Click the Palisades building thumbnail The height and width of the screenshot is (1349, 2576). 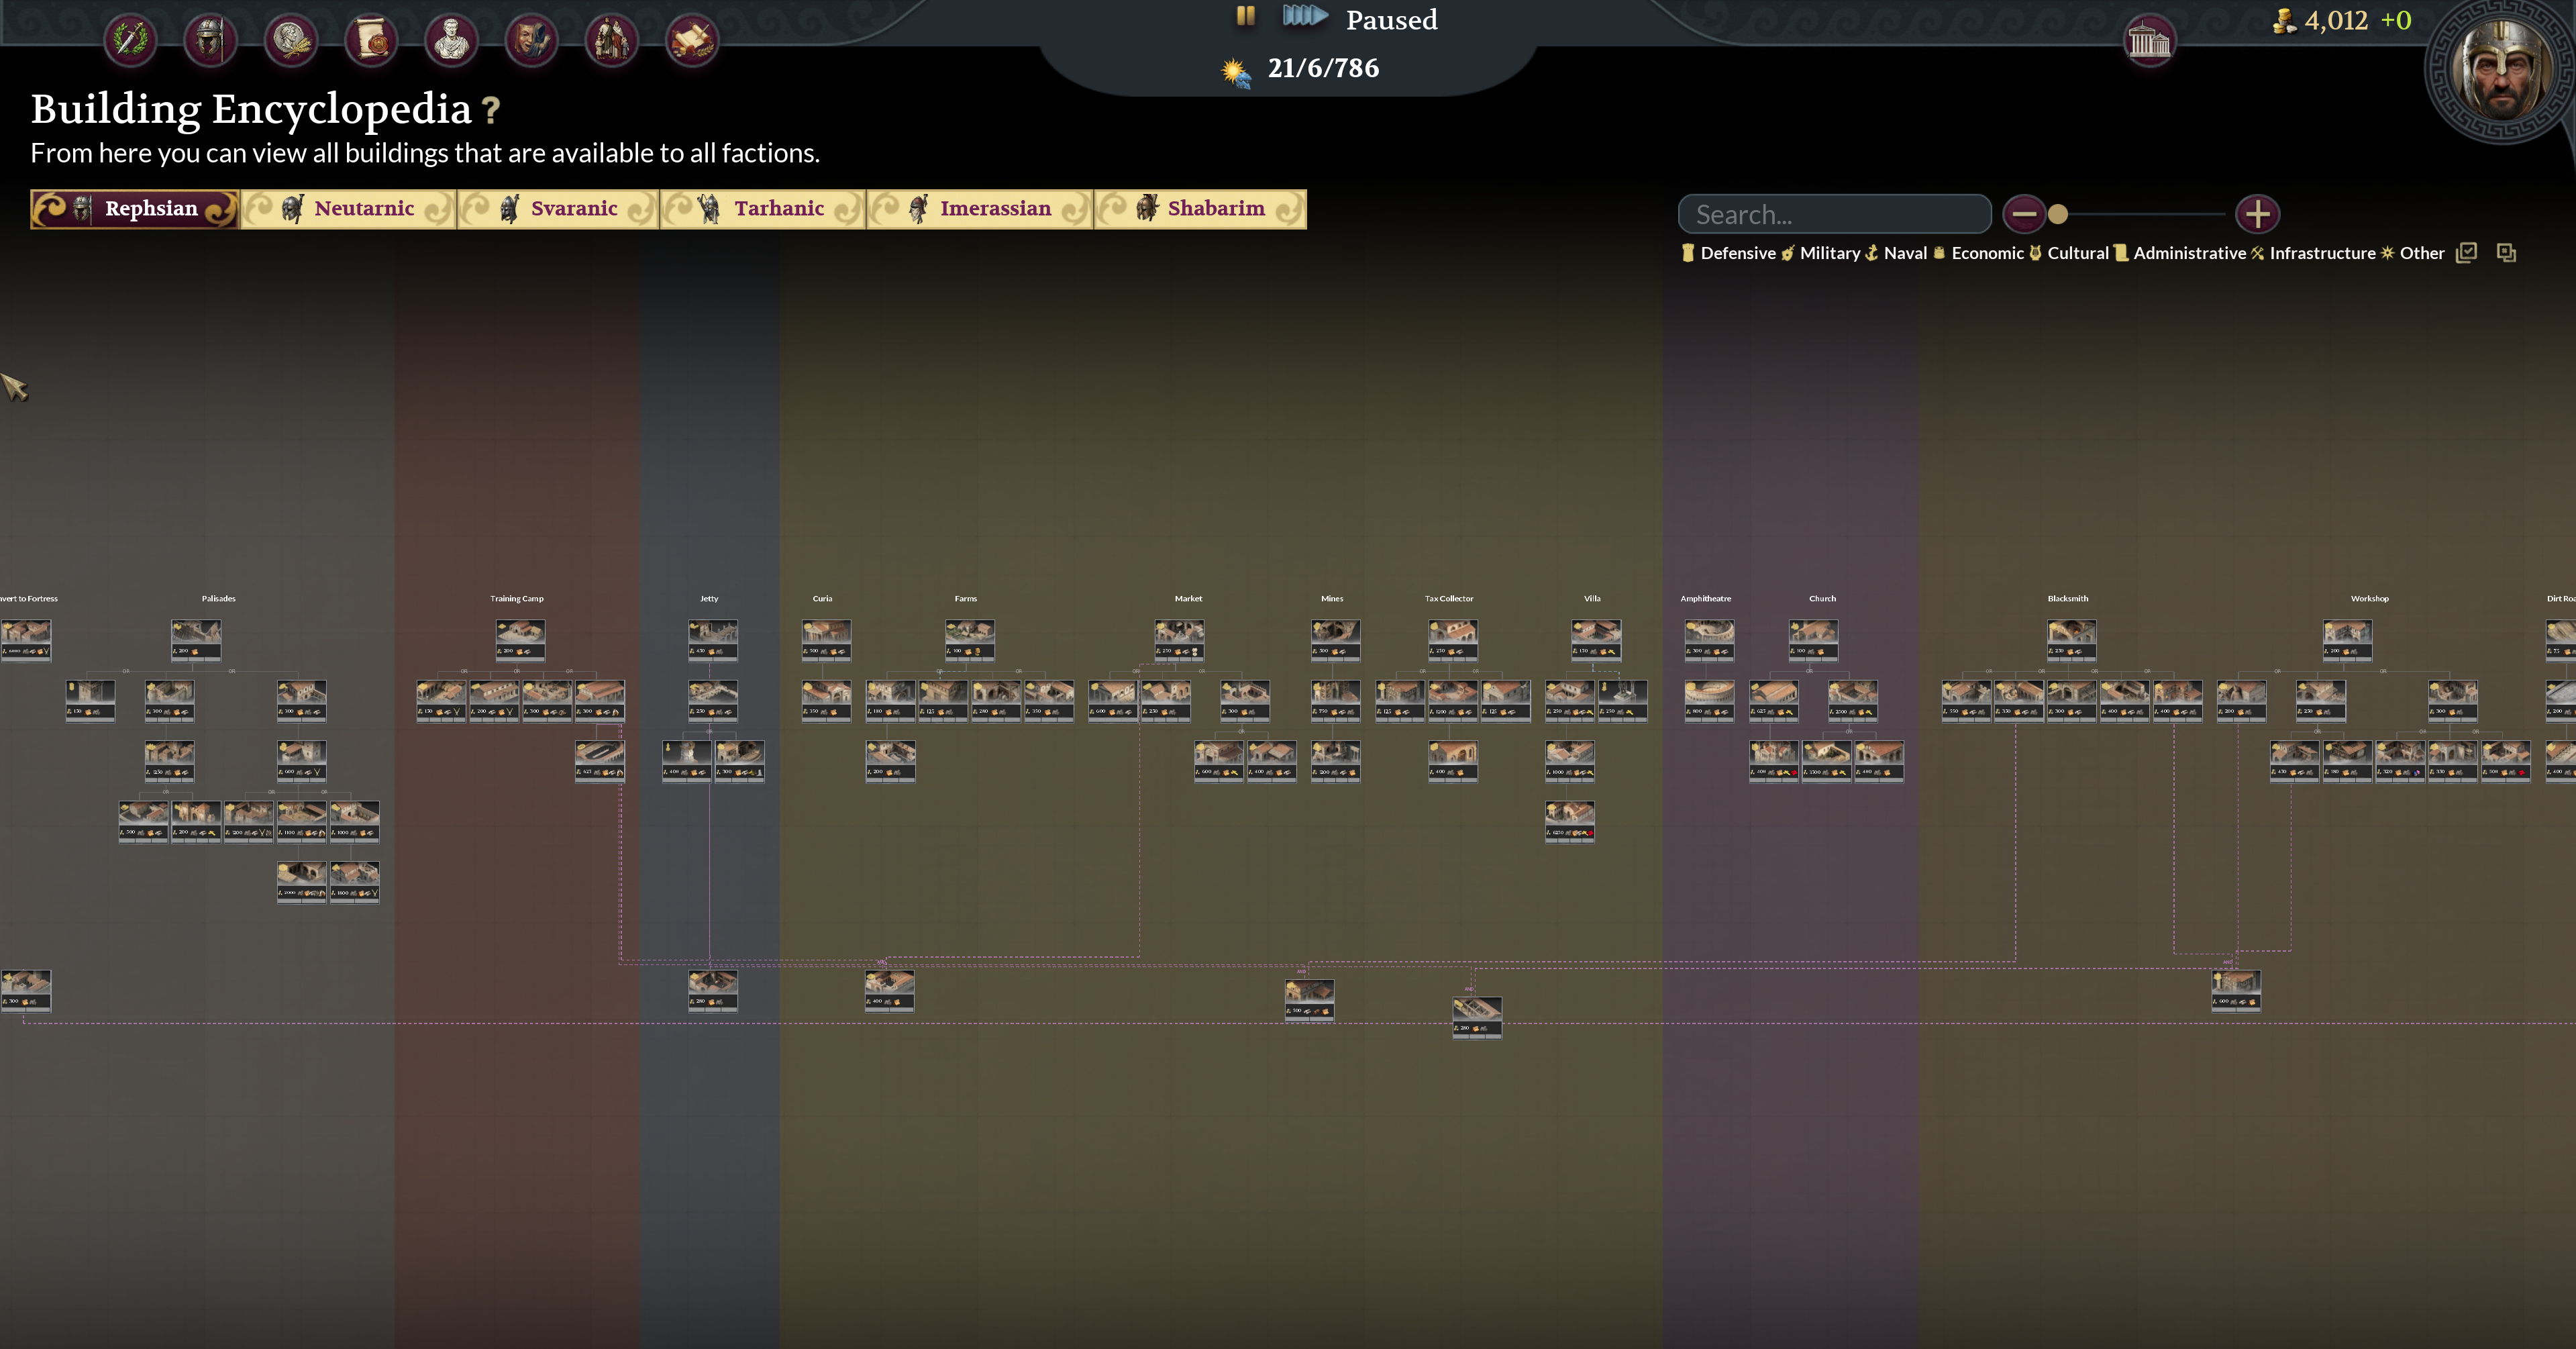(196, 638)
